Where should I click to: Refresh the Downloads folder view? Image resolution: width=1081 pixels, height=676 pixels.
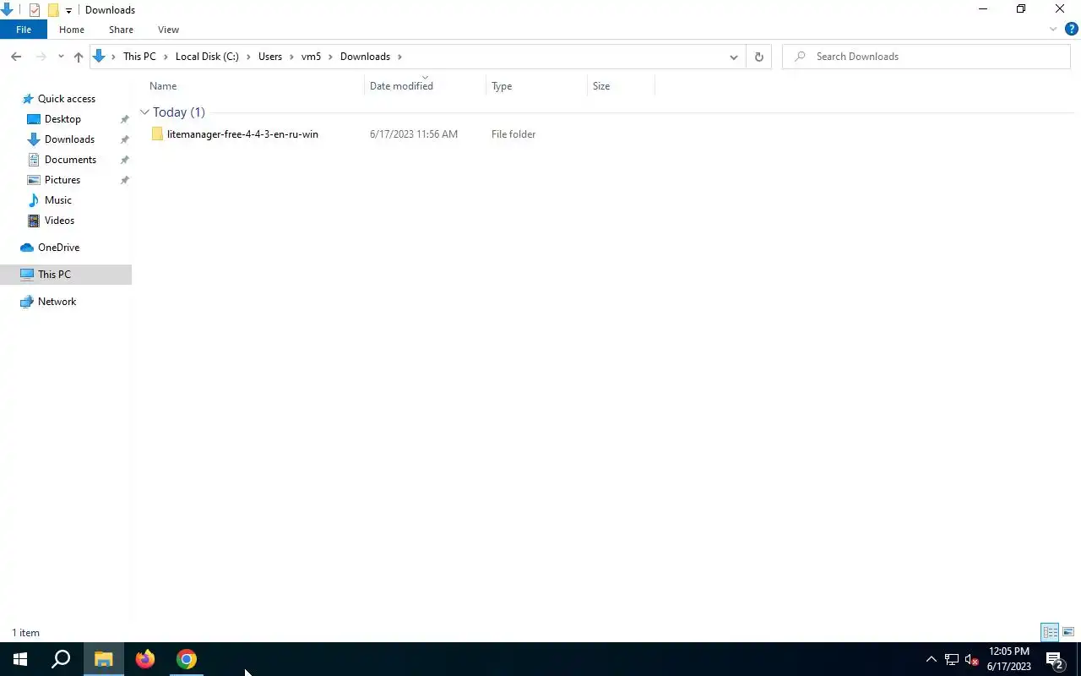[x=758, y=57]
